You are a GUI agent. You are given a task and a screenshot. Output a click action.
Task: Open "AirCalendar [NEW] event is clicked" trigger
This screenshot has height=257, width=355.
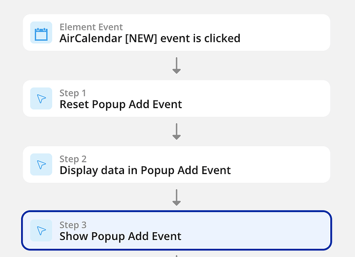[150, 38]
